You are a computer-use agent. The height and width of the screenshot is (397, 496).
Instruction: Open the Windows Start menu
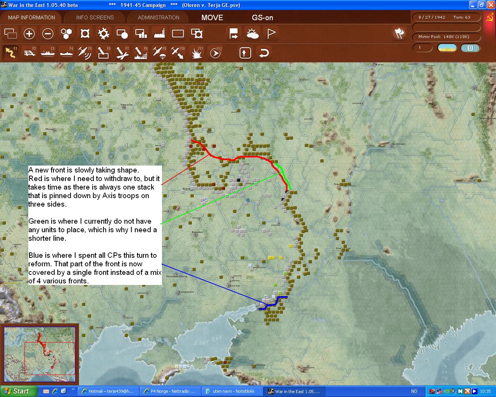pyautogui.click(x=19, y=391)
